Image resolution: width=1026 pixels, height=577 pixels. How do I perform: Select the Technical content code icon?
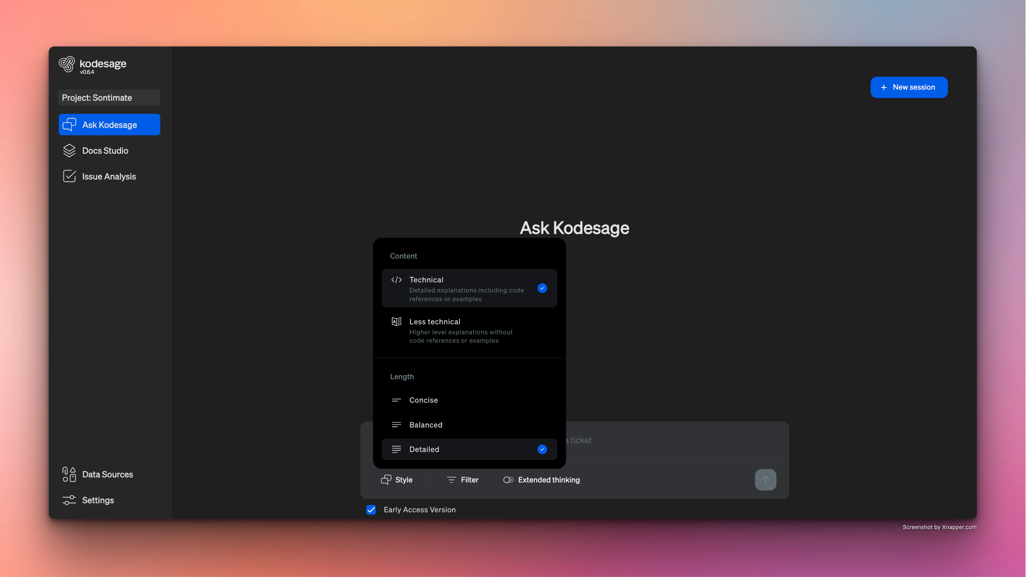(397, 280)
